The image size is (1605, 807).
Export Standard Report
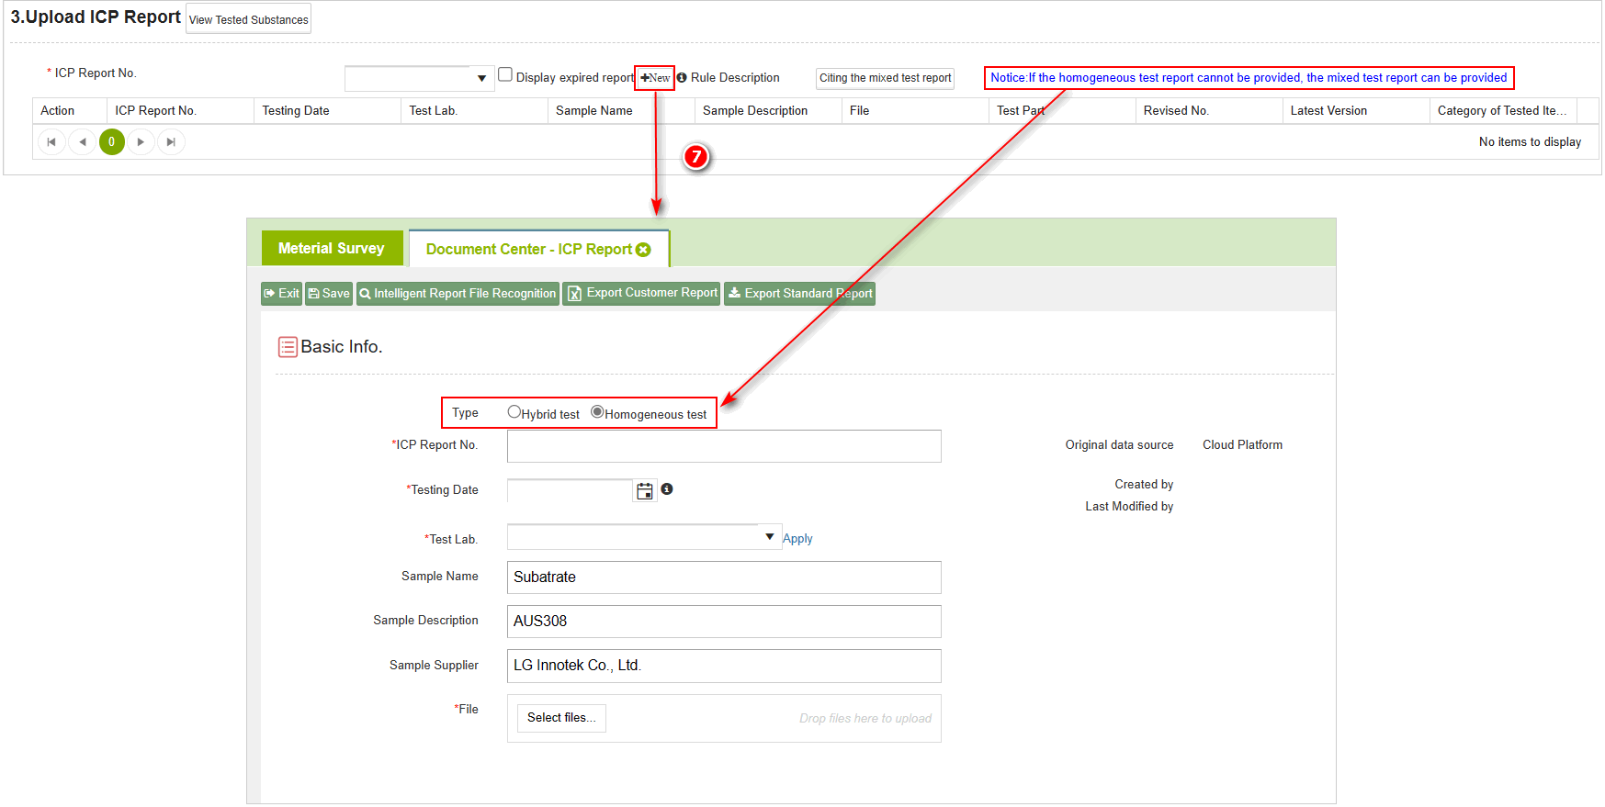(799, 294)
